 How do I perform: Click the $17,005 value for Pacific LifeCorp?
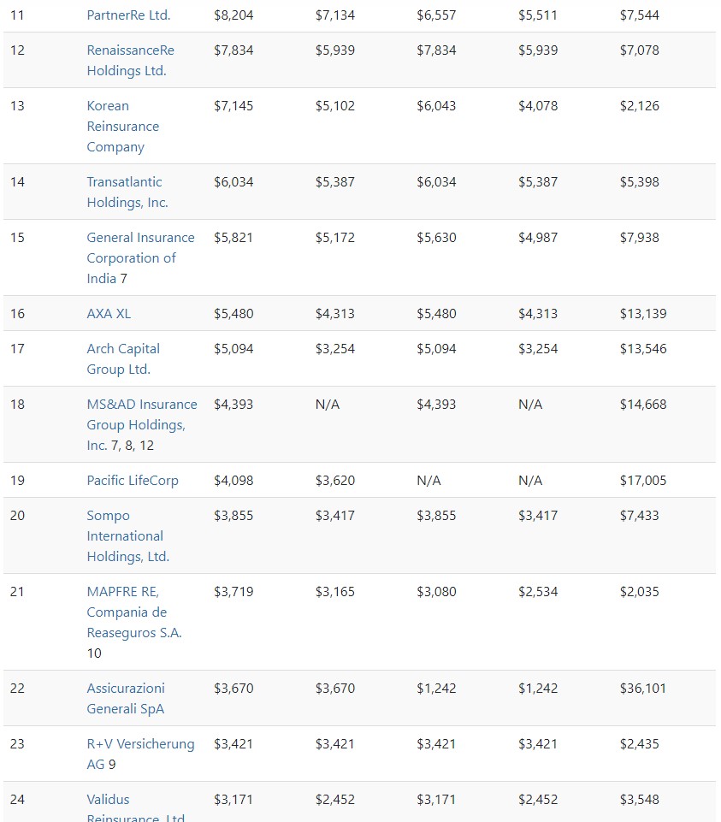(642, 481)
